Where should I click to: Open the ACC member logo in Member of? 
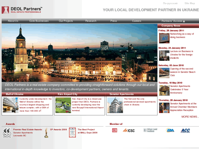click(185, 130)
